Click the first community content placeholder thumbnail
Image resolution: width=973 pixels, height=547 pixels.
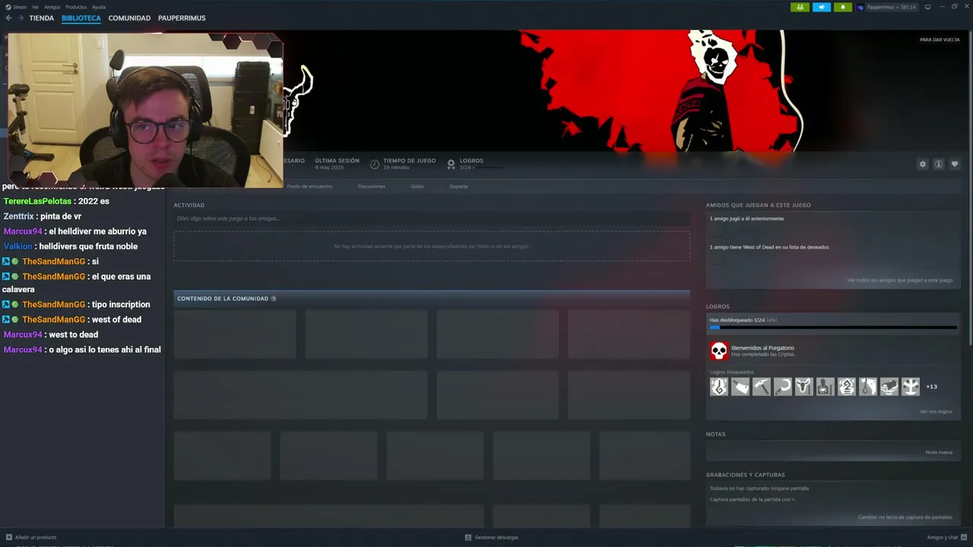[x=235, y=334]
